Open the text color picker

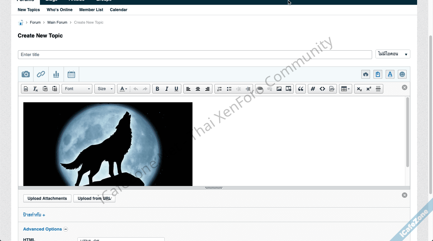point(123,89)
